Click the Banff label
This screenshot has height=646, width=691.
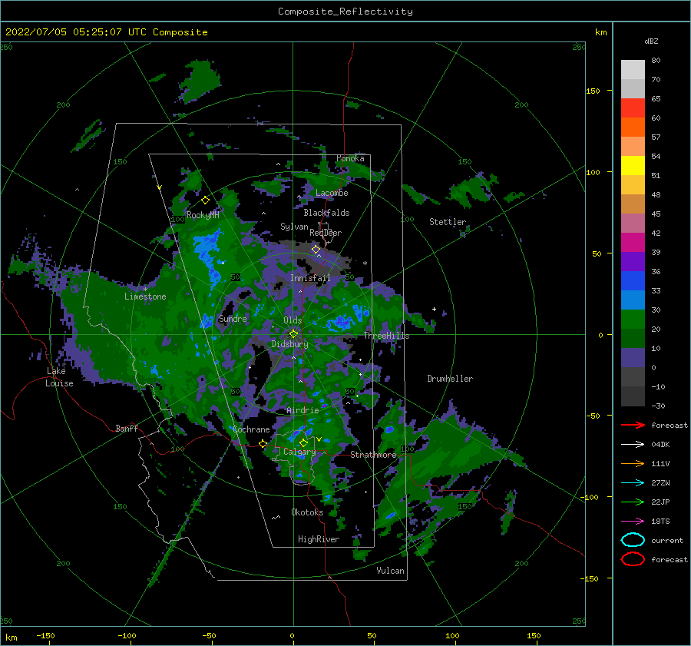pyautogui.click(x=127, y=428)
